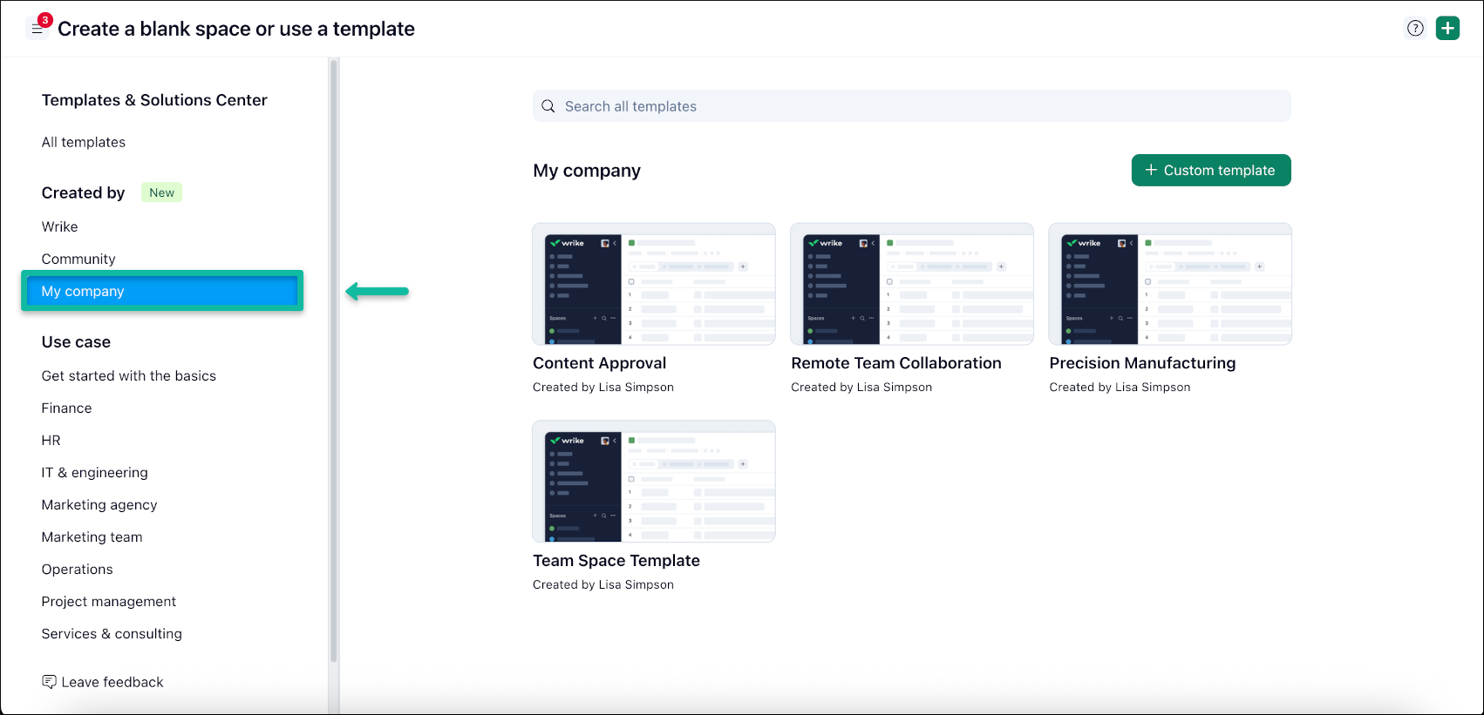
Task: Click the Team Space Template title
Action: tap(616, 561)
